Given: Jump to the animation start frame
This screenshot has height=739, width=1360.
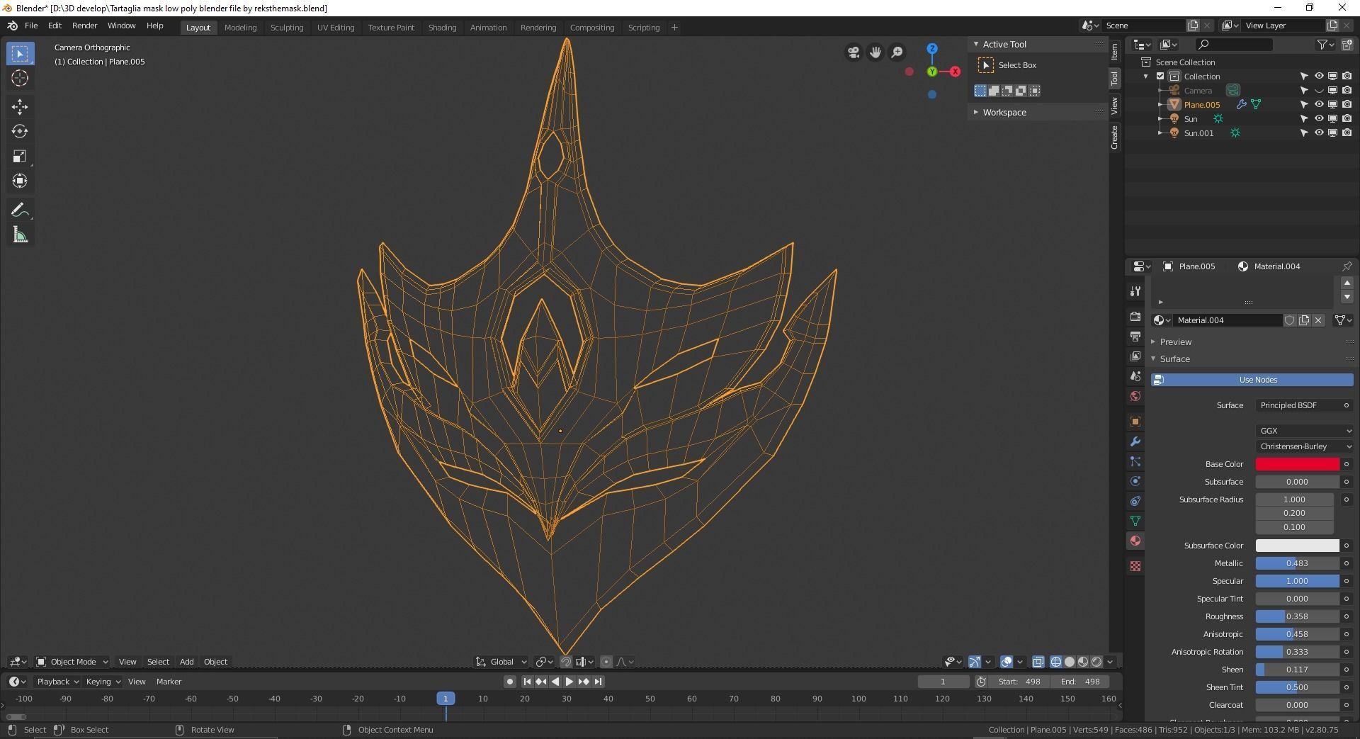Looking at the screenshot, I should pyautogui.click(x=526, y=682).
